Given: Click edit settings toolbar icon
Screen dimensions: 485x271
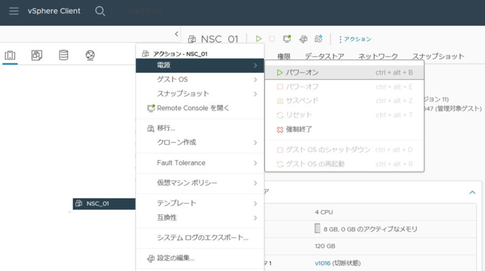Looking at the screenshot, I should click(x=304, y=39).
